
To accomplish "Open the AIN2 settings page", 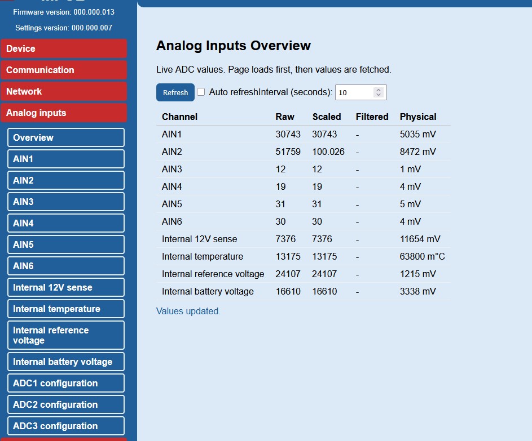I will tap(65, 180).
